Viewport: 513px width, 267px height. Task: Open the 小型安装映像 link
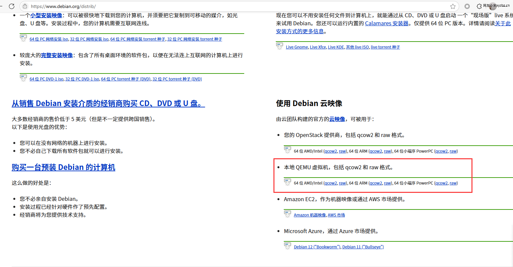tap(46, 15)
